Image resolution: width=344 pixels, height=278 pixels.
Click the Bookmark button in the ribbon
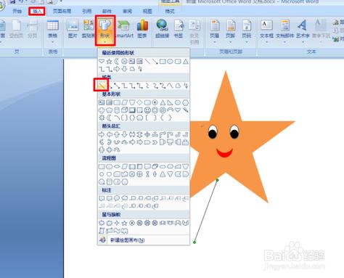coord(179,30)
